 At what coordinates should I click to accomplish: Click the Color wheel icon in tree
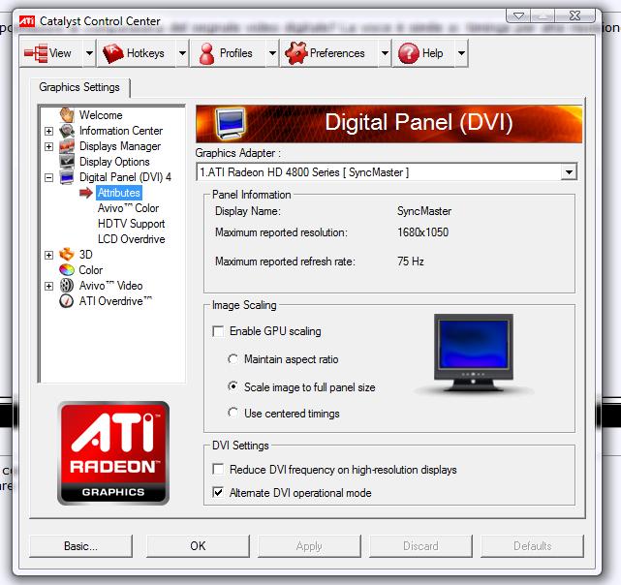[x=67, y=270]
